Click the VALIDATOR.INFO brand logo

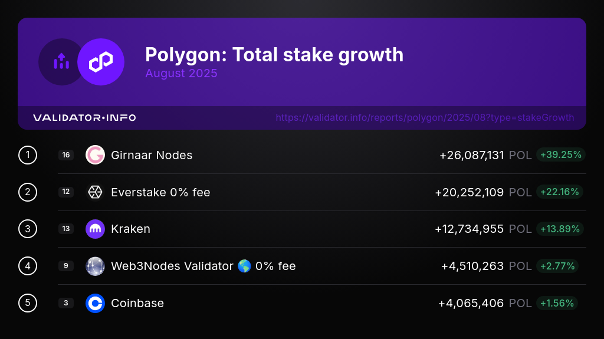pyautogui.click(x=84, y=118)
